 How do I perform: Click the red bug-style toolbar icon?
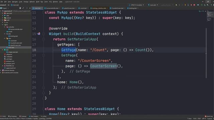(191, 5)
